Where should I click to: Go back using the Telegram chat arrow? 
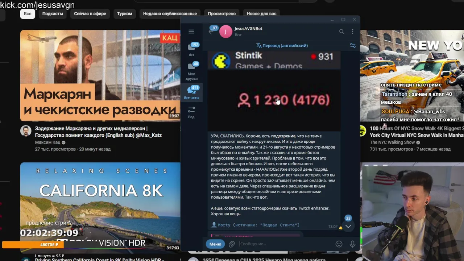click(211, 32)
